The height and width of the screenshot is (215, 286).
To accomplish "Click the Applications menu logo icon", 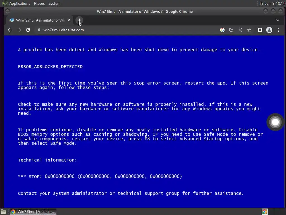I will (x=4, y=3).
